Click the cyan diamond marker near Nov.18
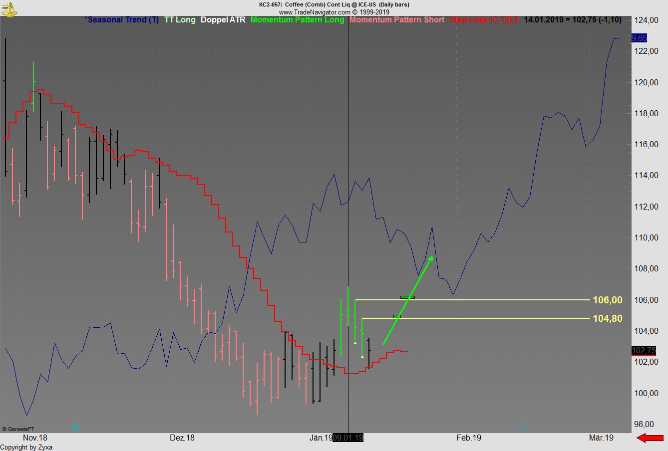The height and width of the screenshot is (451, 668). coord(75,427)
